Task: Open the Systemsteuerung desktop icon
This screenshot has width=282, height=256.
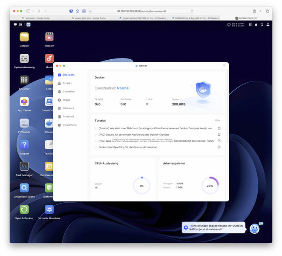Action: click(x=24, y=59)
